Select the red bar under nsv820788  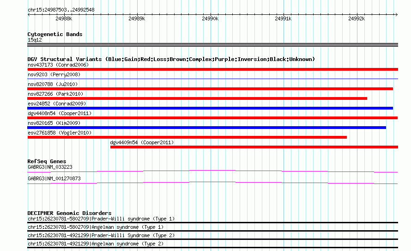click(210, 89)
